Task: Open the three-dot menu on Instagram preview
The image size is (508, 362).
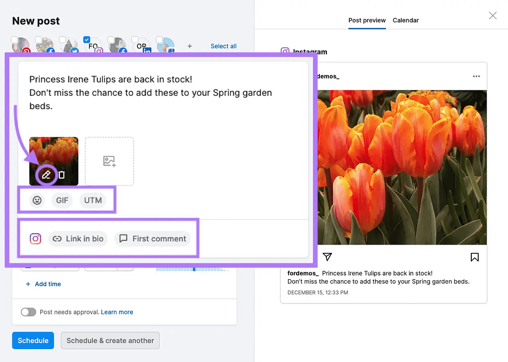Action: [476, 76]
